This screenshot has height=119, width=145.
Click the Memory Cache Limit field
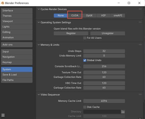click(x=104, y=101)
